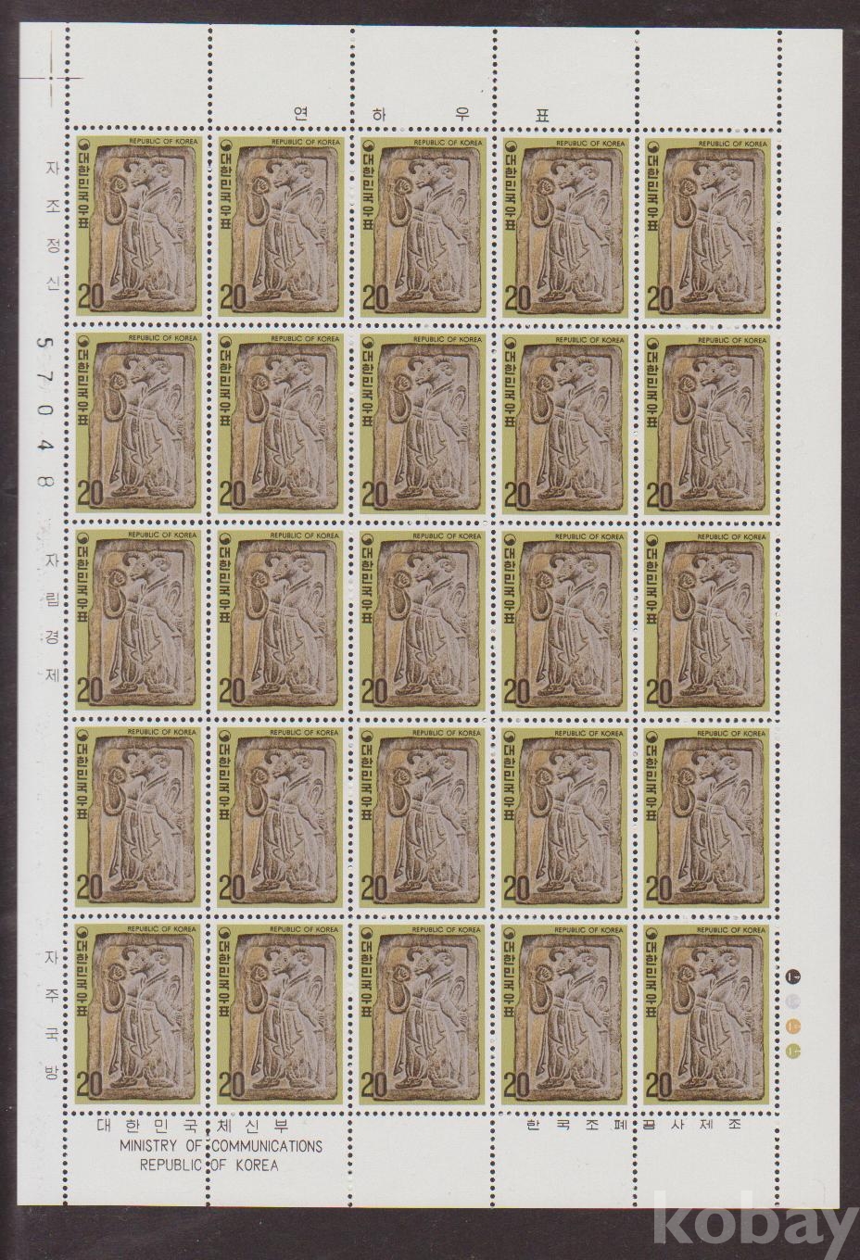Click the olive green color registration dot
Image resolution: width=860 pixels, height=1260 pixels.
pyautogui.click(x=791, y=1050)
